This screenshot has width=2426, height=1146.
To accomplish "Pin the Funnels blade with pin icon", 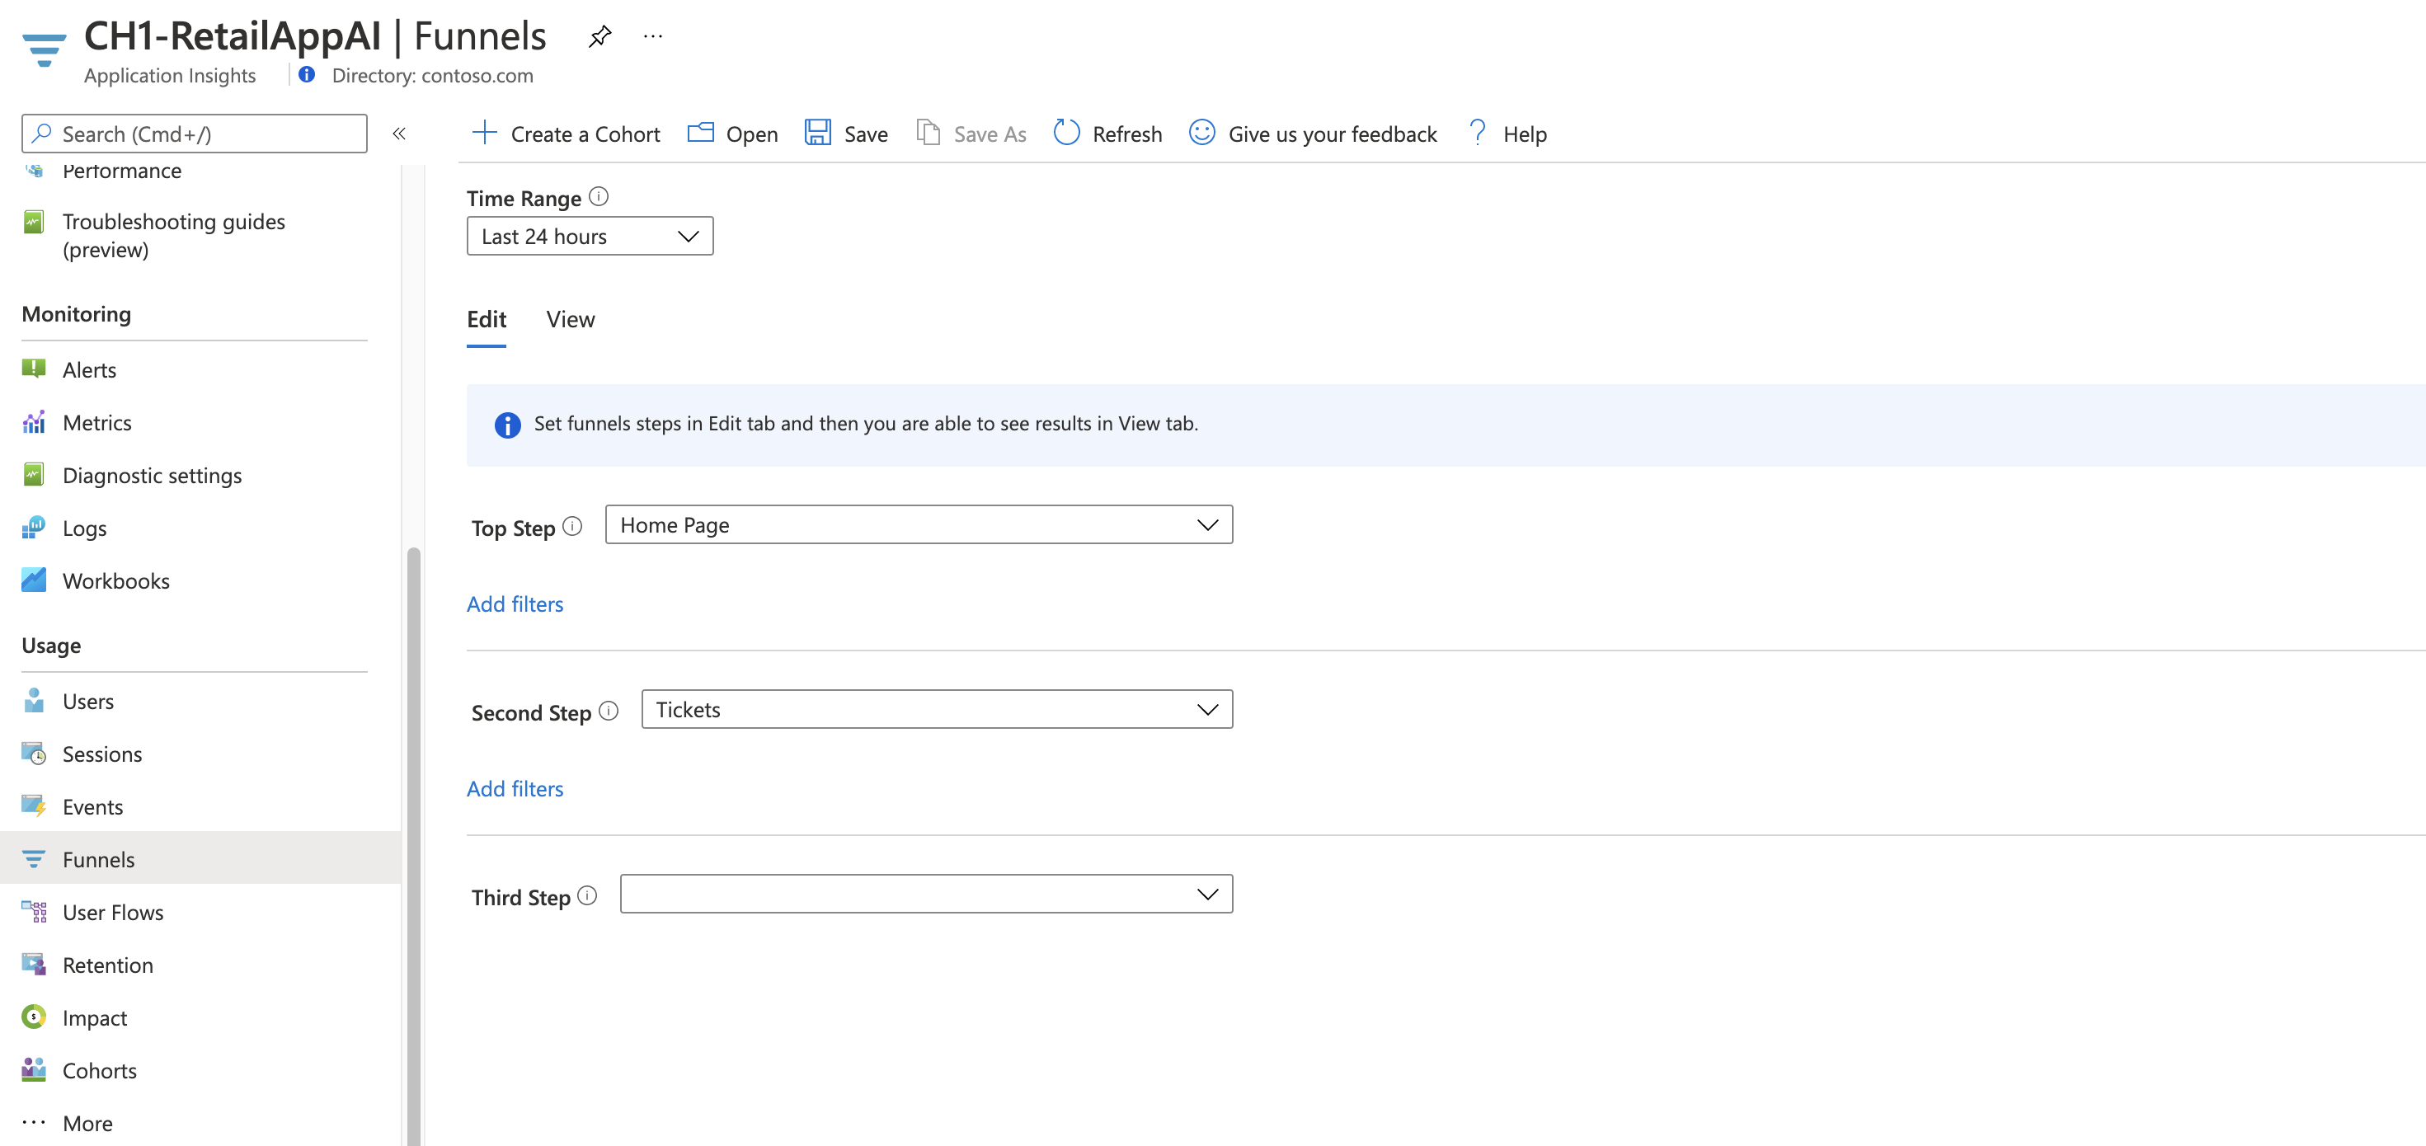I will pos(600,37).
